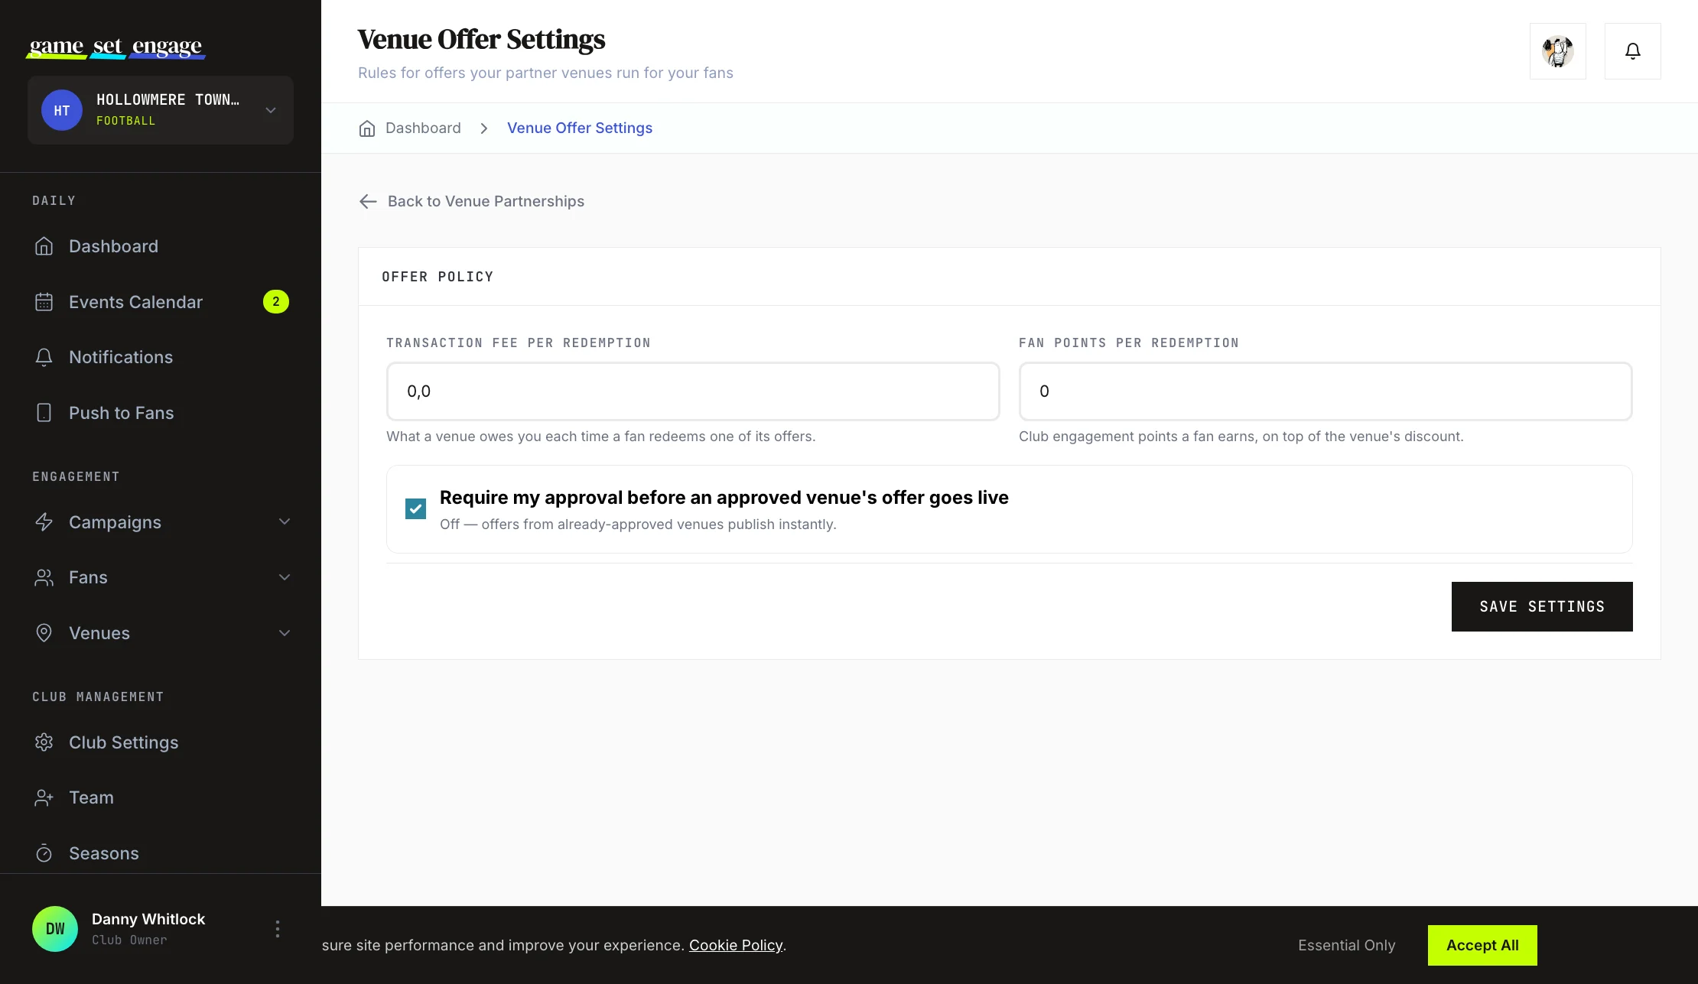Click the Offer Policy section header
Screen dimensions: 1698x984
pos(438,277)
